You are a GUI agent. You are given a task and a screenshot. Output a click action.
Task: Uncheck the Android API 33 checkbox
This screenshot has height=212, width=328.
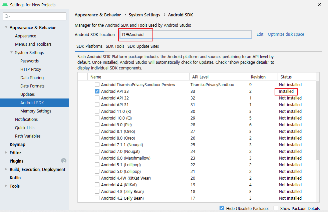click(x=97, y=91)
